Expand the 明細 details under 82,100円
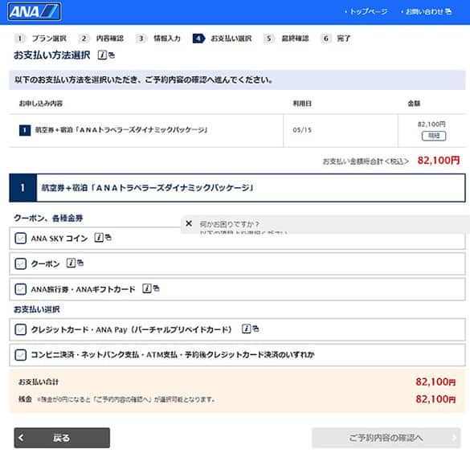 pos(434,136)
